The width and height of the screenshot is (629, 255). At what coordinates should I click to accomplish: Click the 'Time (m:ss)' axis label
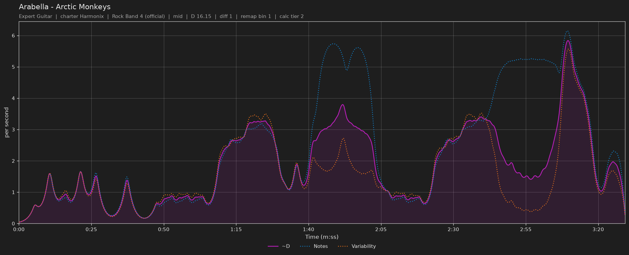click(322, 237)
